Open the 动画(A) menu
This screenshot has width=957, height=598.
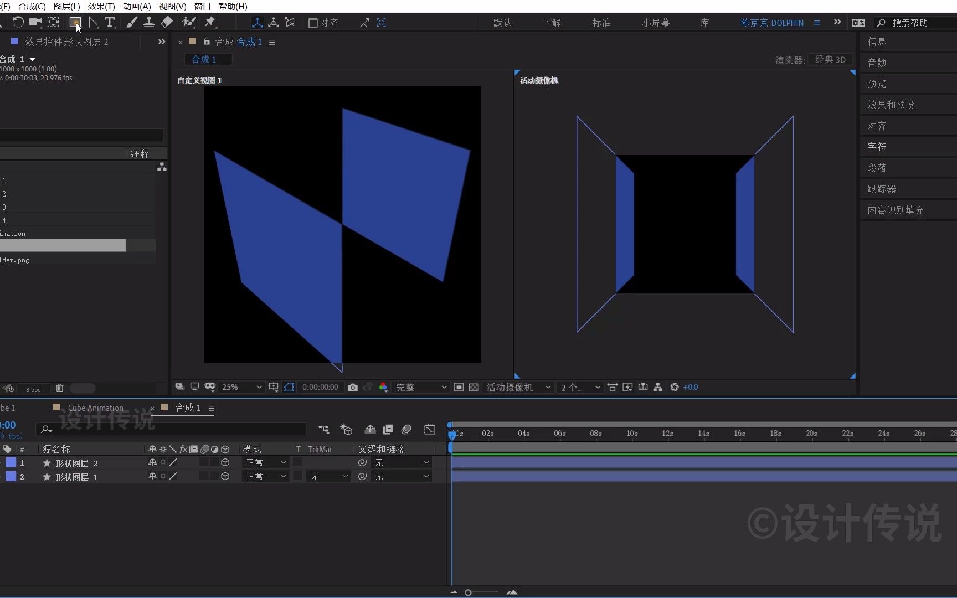click(x=137, y=7)
